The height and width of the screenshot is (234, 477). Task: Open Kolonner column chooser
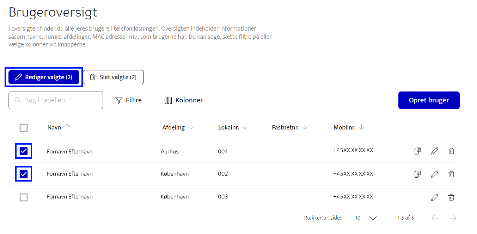[x=184, y=100]
